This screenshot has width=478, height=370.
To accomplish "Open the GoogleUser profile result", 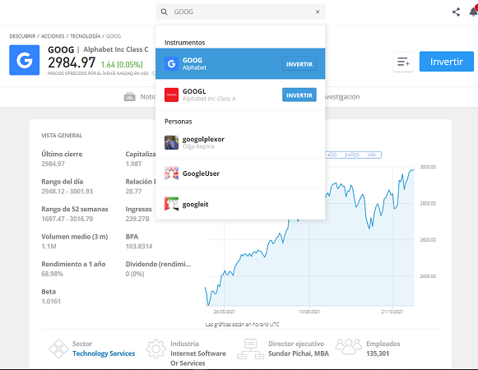I will click(x=240, y=173).
